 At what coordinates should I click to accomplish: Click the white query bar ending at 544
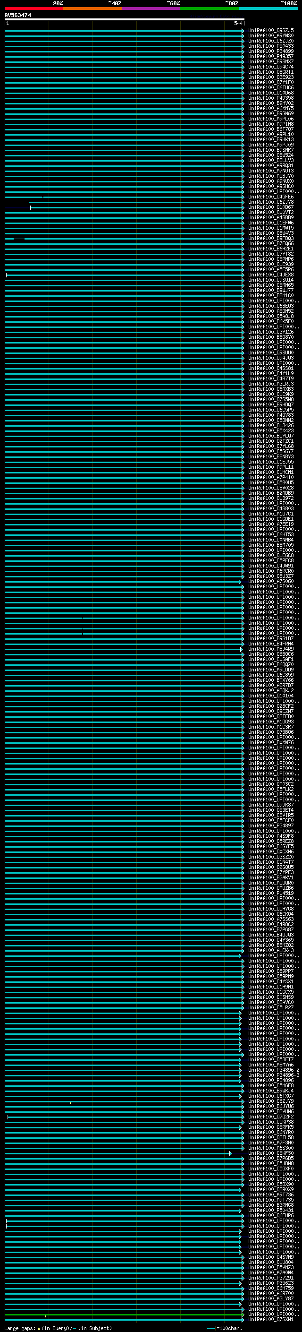pyautogui.click(x=125, y=20)
